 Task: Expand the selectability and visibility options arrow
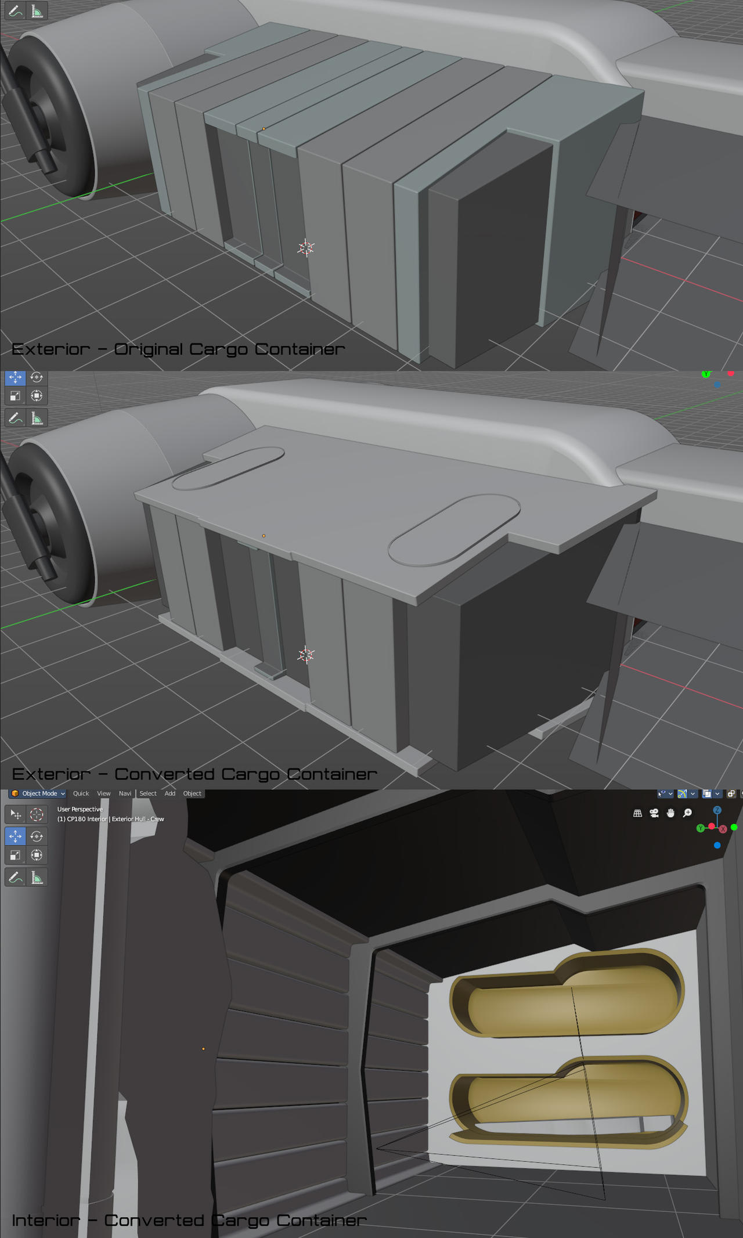click(670, 793)
